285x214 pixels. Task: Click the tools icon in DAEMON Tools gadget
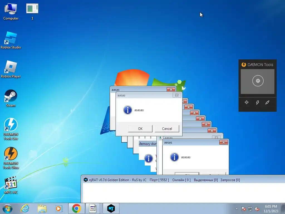click(267, 103)
